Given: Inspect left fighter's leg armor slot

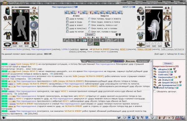Looking at the screenshot, I should tap(34, 35).
